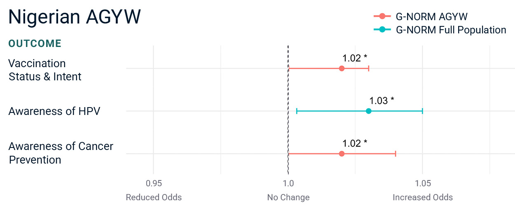
Task: Click the 1.02 * label above Cancer Prevention point
Action: [x=355, y=143]
